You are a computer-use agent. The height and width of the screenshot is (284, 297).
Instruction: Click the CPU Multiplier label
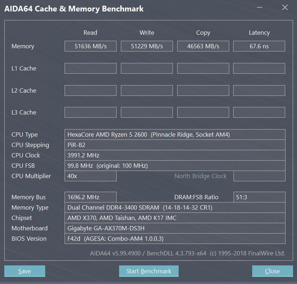pos(31,176)
